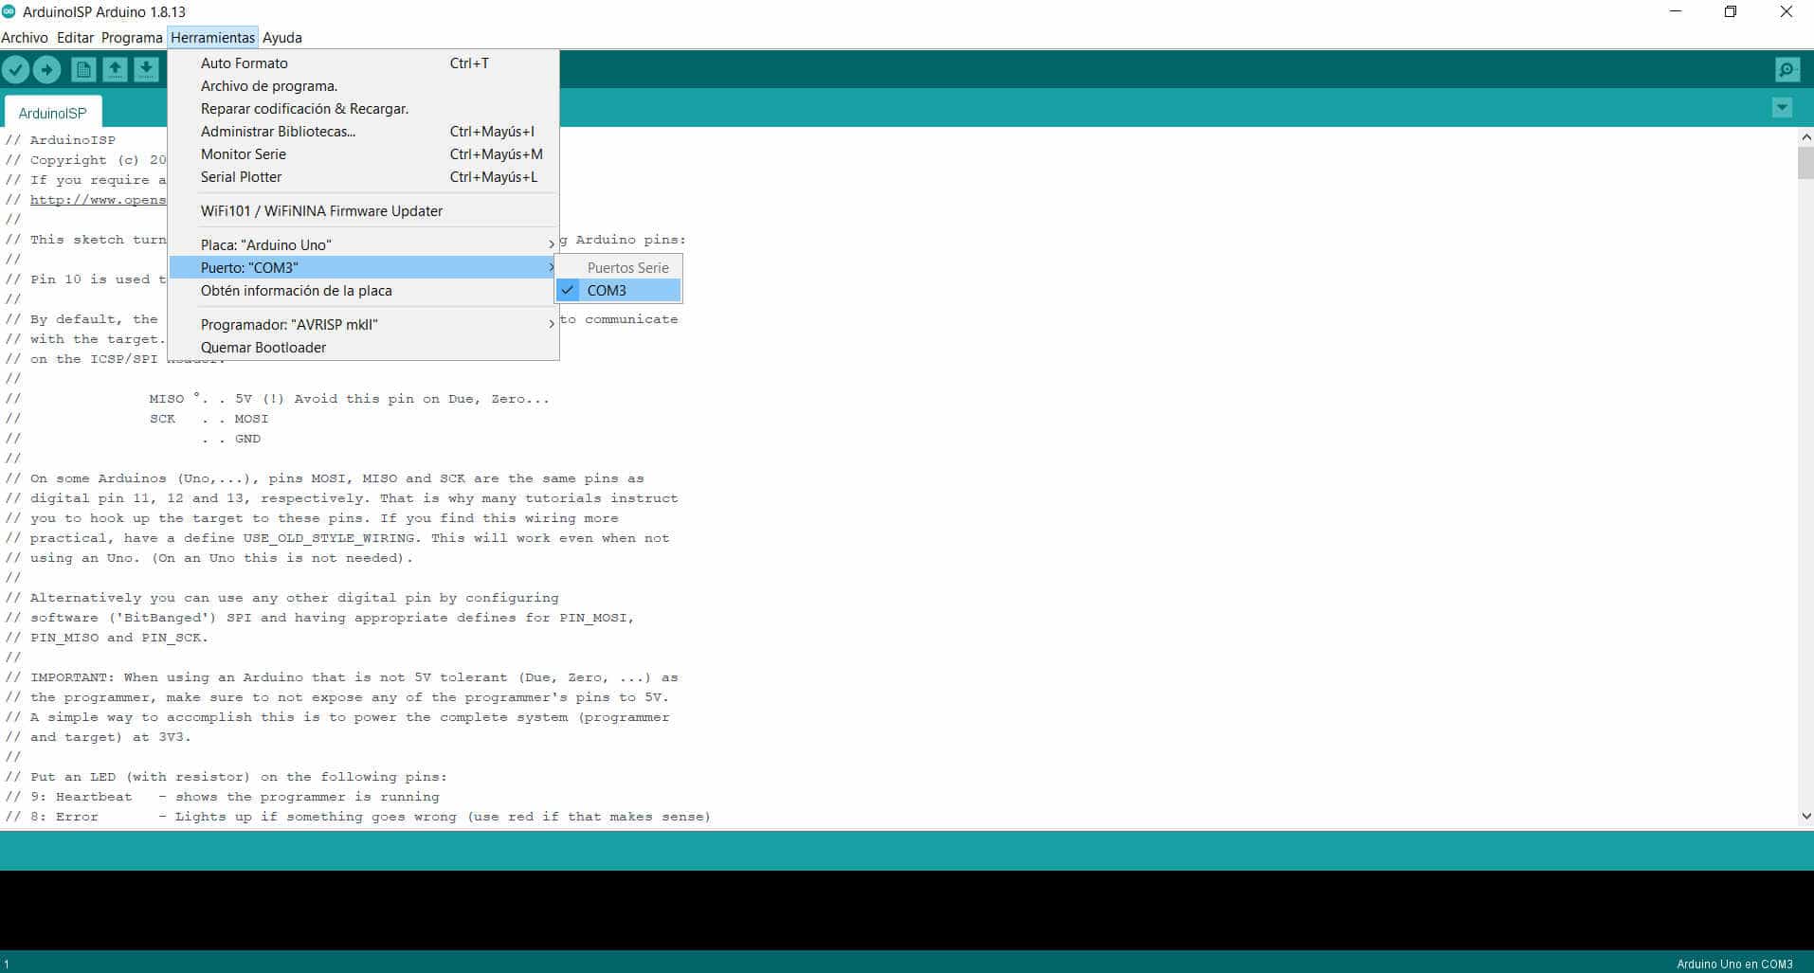Choose Obtén información de la placa
Screen dimensions: 1814x973
[364, 291]
